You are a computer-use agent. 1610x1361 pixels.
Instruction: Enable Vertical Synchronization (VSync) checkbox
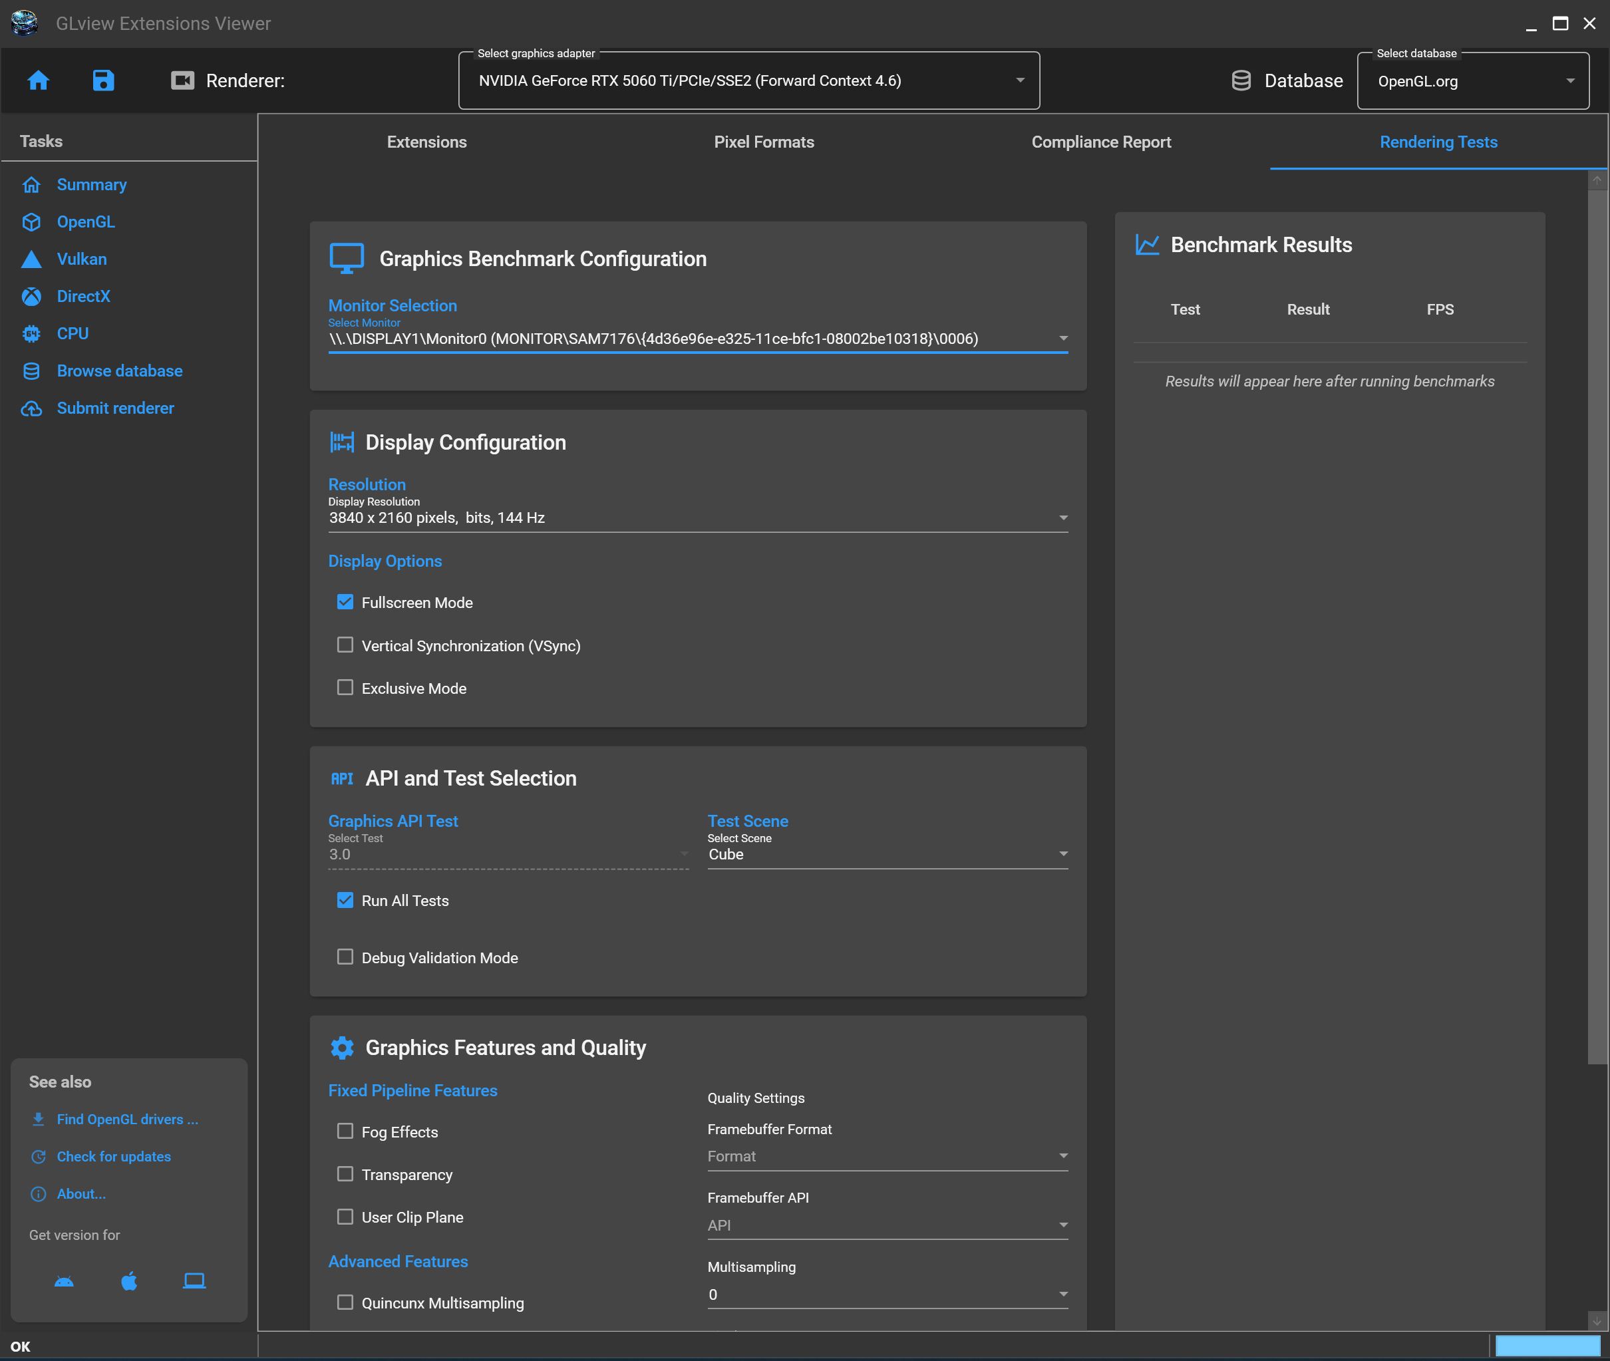345,645
